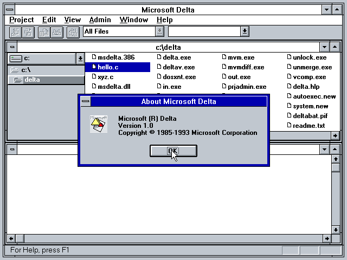Maximize the c:\delta child window
The image size is (347, 260).
coord(335,47)
